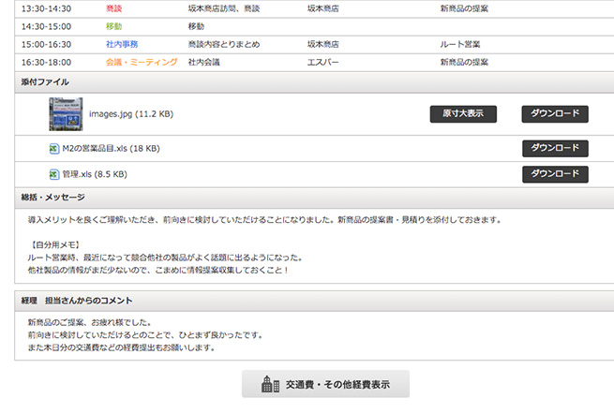614x413 pixels.
Task: Click 坂本商店 in the 13:30-14:30 row
Action: tap(323, 8)
